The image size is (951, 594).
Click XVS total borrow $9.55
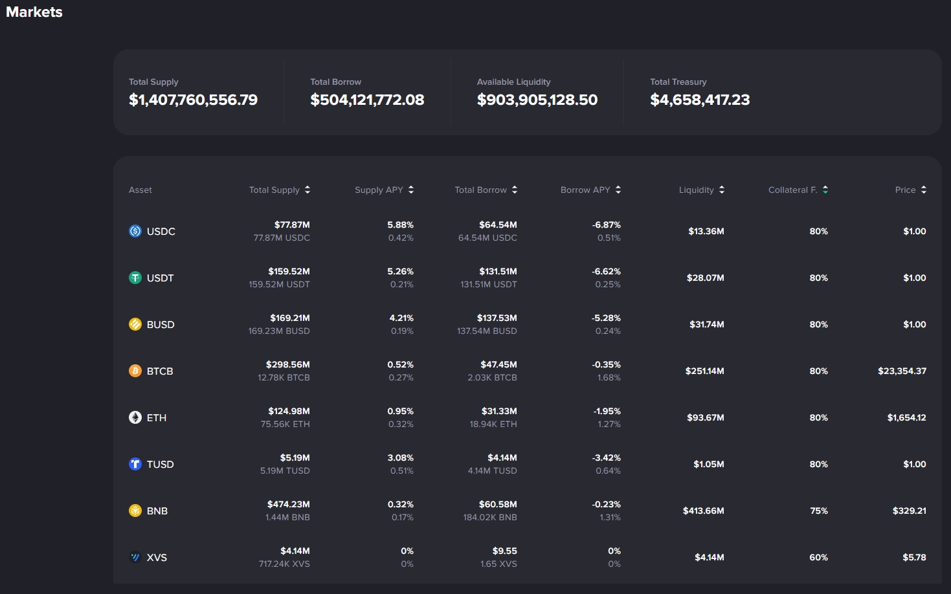pos(505,551)
